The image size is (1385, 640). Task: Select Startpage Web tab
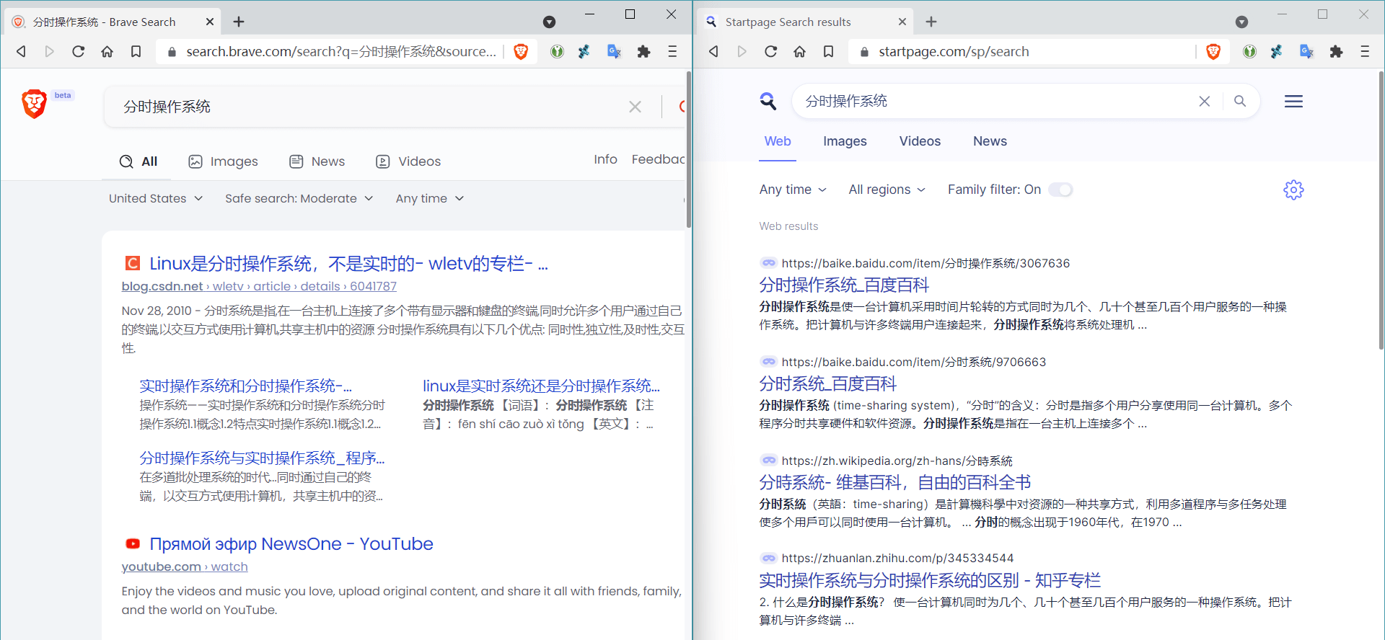tap(778, 141)
